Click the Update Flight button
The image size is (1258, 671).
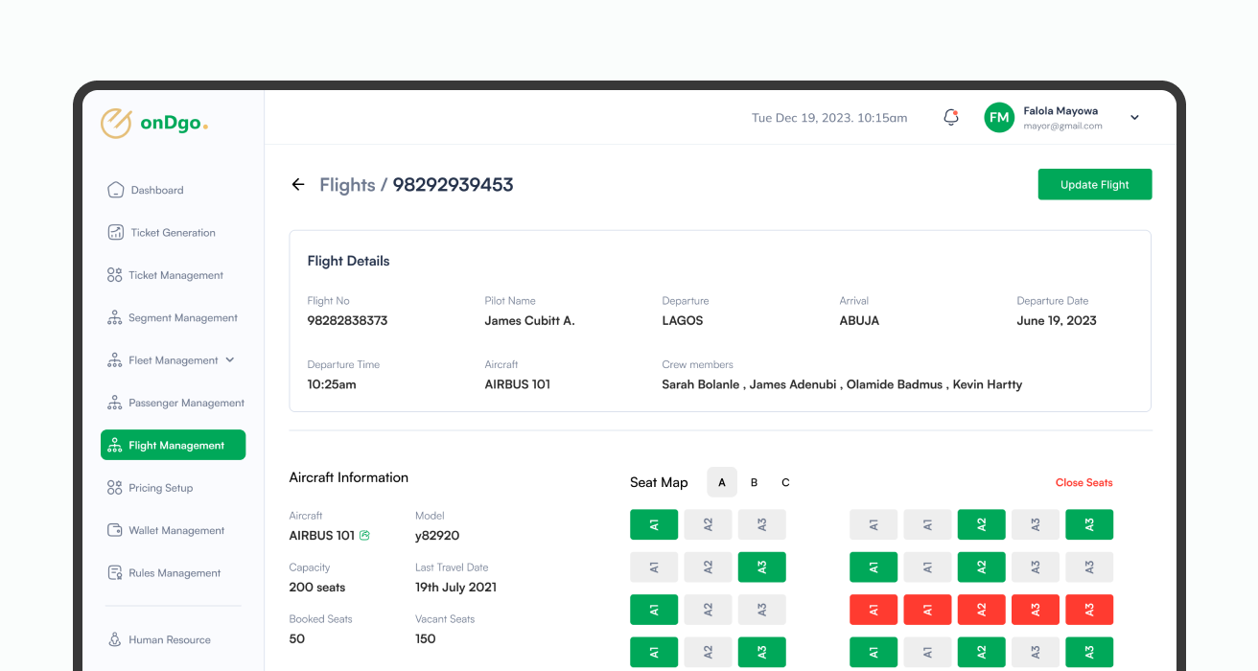[1095, 184]
